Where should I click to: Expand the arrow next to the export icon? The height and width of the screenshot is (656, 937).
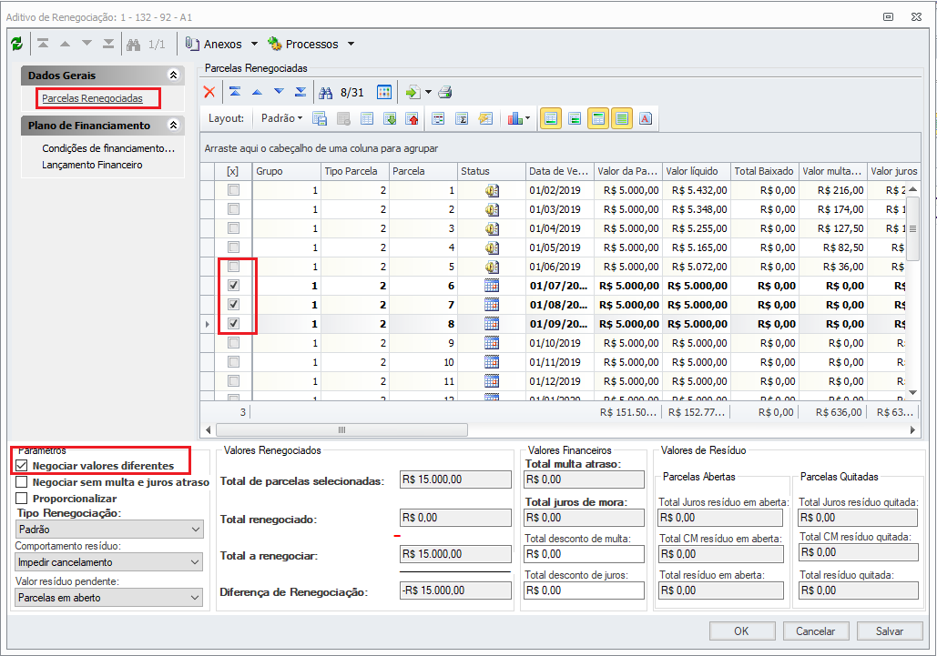pyautogui.click(x=428, y=92)
